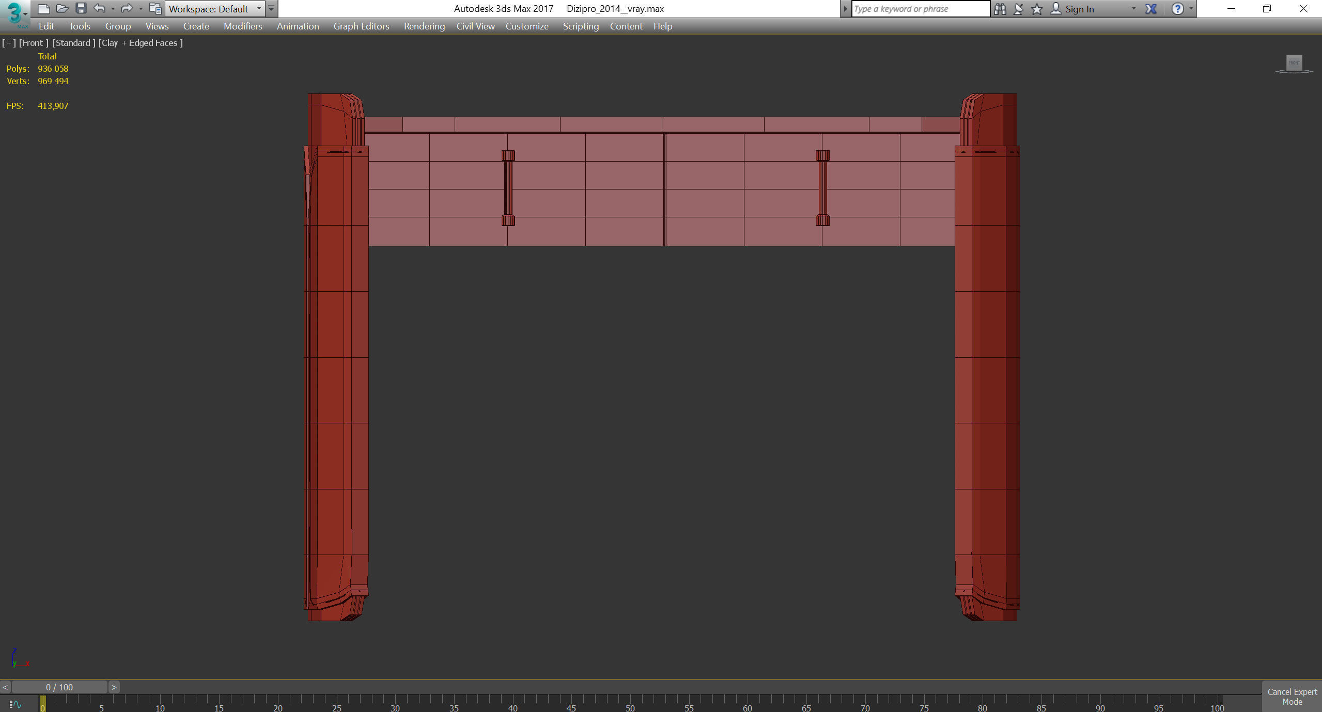Click the time slider showing 0 / 100
This screenshot has width=1322, height=712.
[59, 687]
